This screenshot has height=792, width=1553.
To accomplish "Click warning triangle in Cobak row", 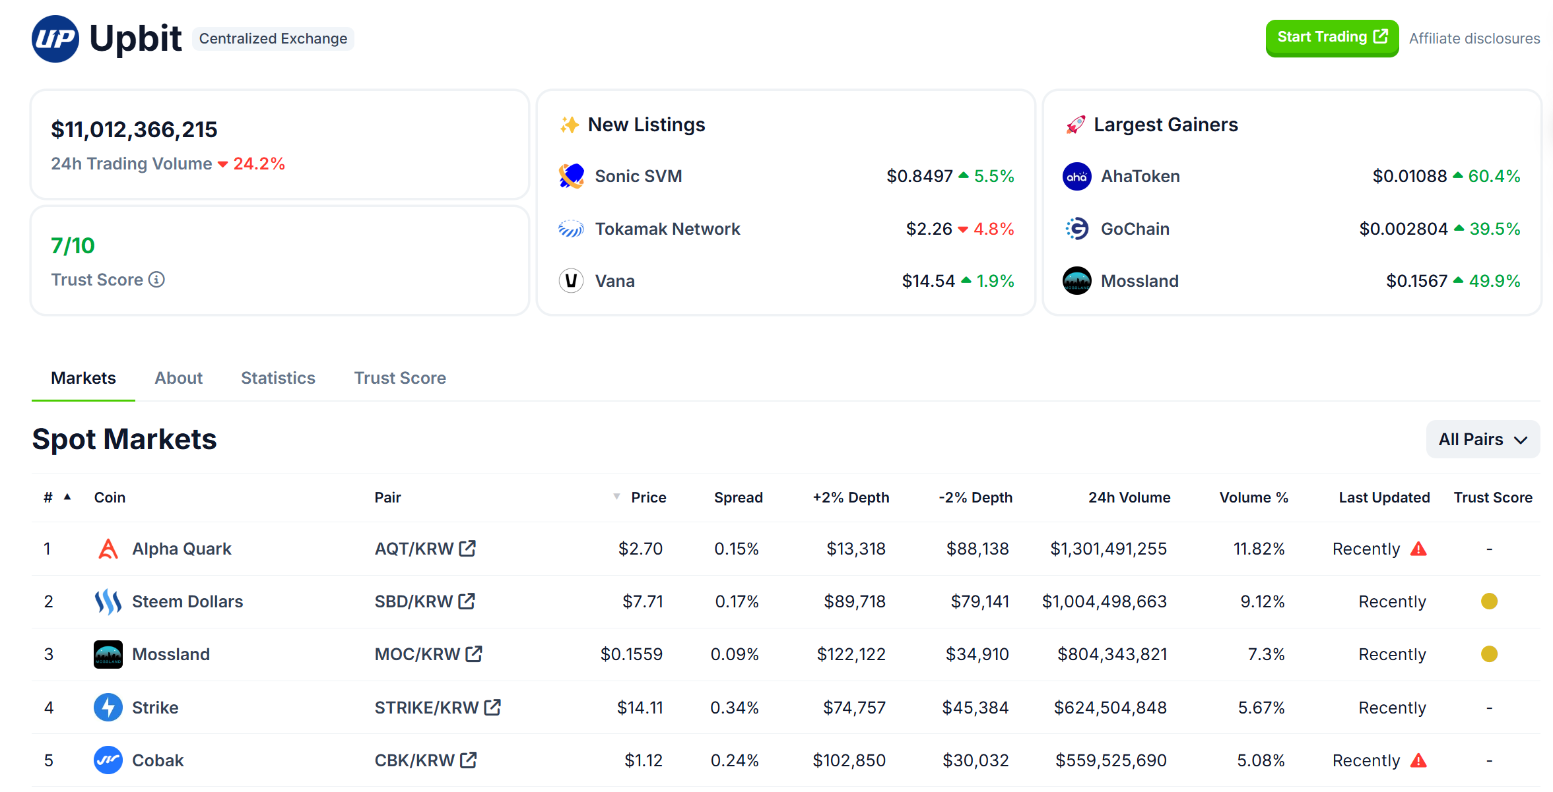I will 1418,760.
